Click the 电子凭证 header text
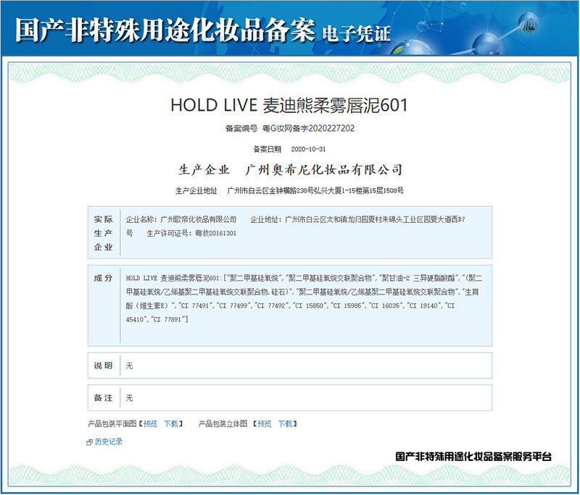580x495 pixels. [357, 33]
